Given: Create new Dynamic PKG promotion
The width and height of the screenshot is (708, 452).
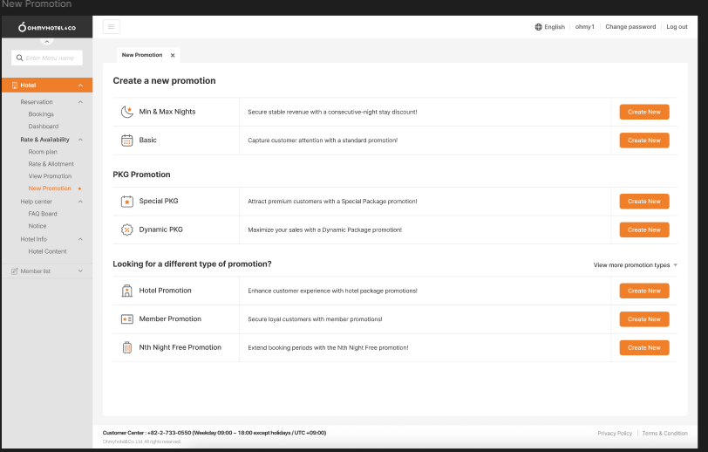Looking at the screenshot, I should point(643,229).
